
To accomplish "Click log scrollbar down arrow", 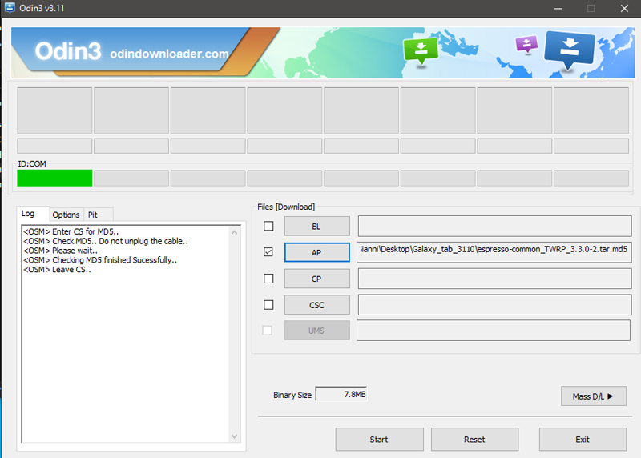I will tap(234, 436).
